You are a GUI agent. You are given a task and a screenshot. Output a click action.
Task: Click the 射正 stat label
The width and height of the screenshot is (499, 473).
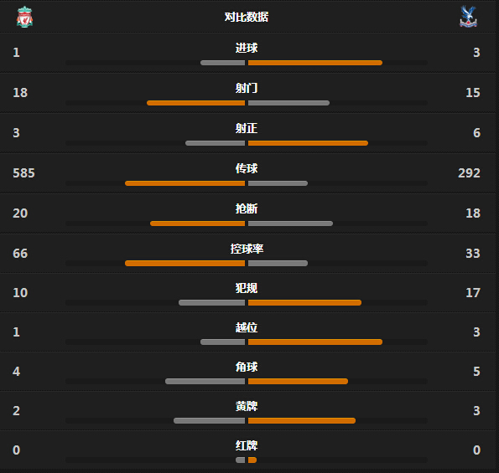point(247,128)
